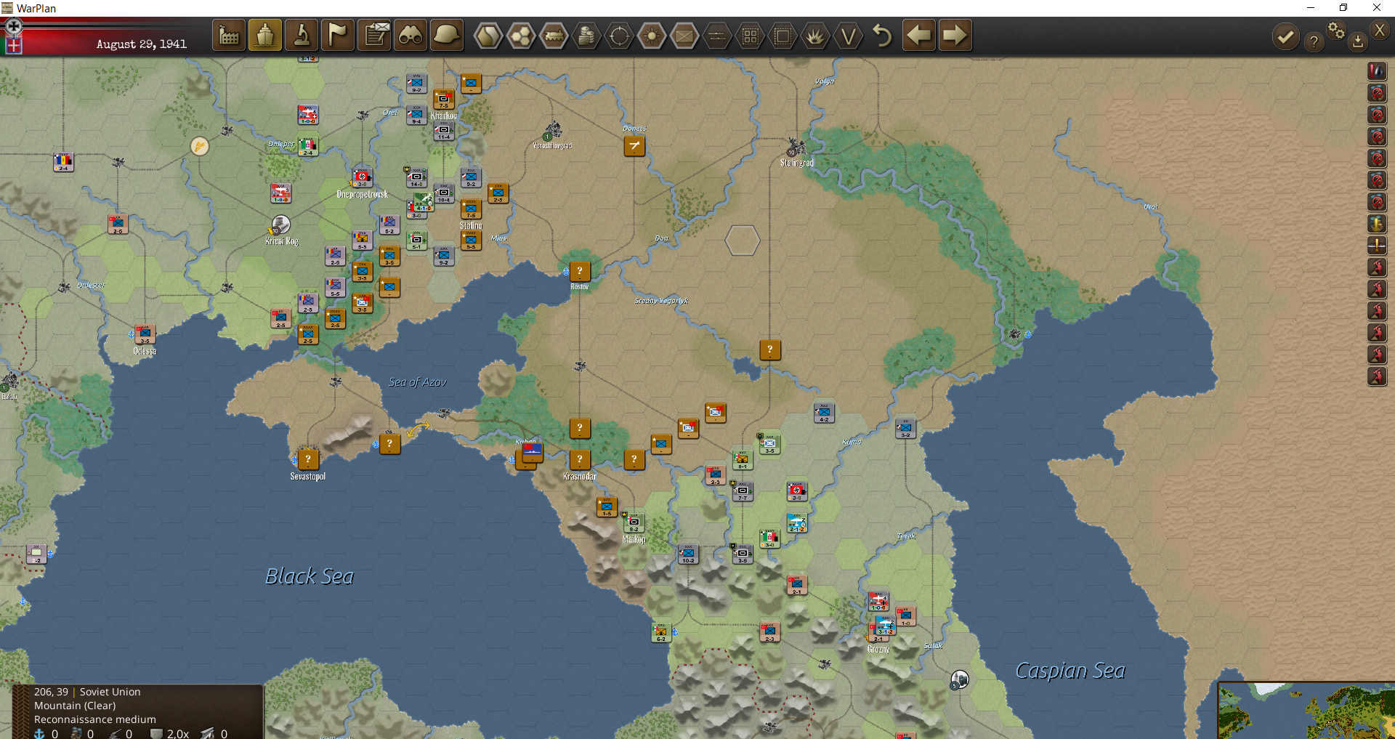Select the fleet marker on the Black Sea

click(532, 453)
